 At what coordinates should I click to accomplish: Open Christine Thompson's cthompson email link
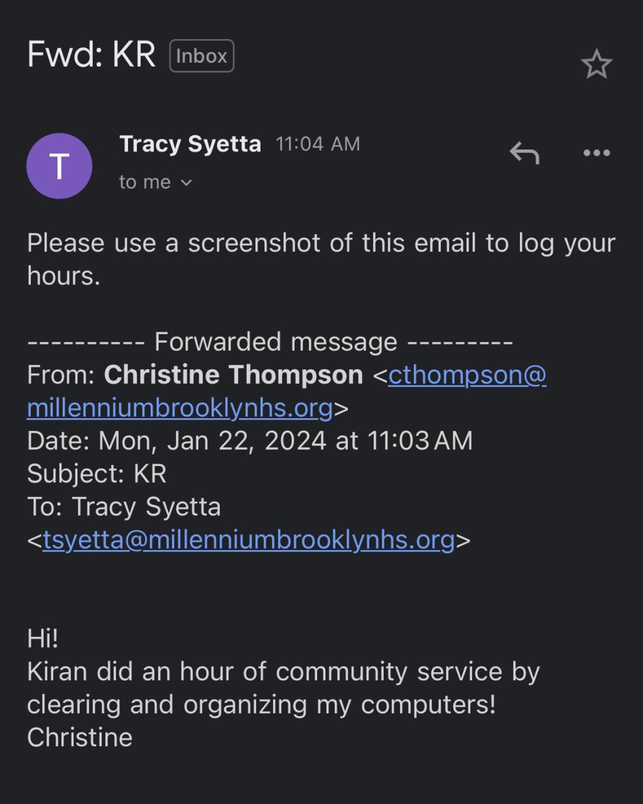coord(467,375)
